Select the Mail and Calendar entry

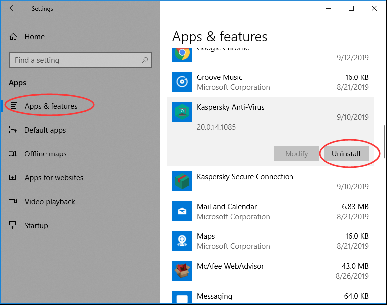(x=227, y=207)
